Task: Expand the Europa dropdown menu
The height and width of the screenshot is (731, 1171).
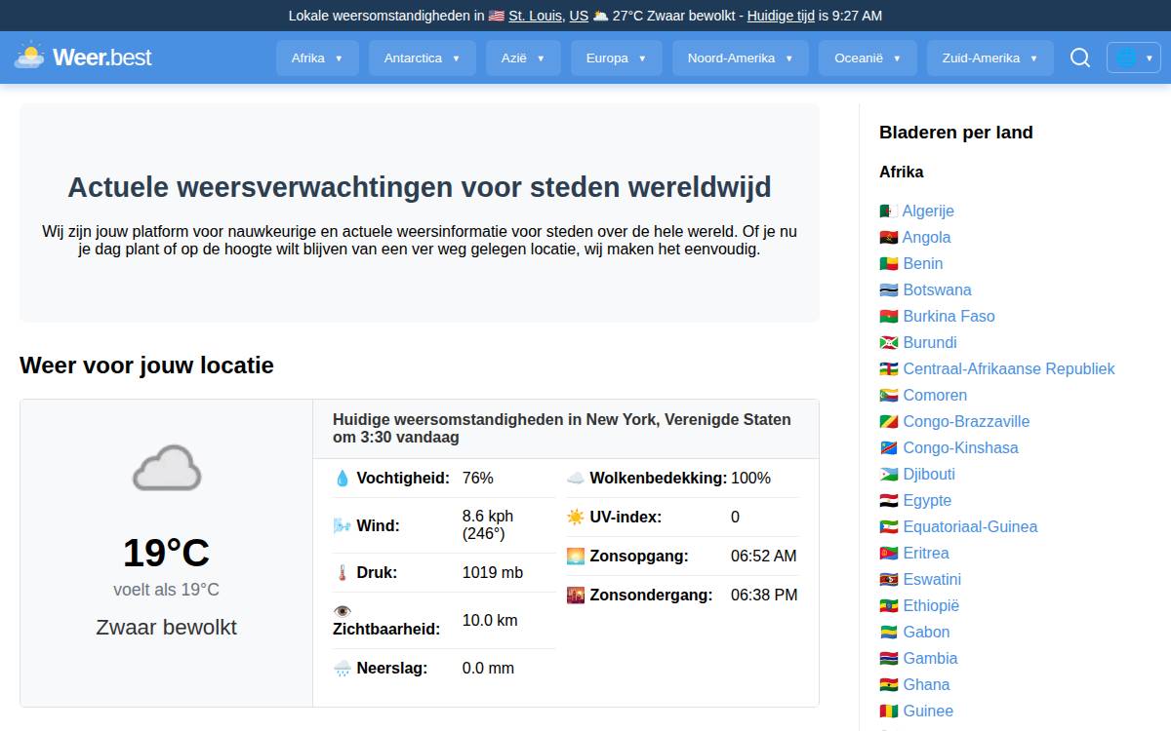Action: (617, 58)
